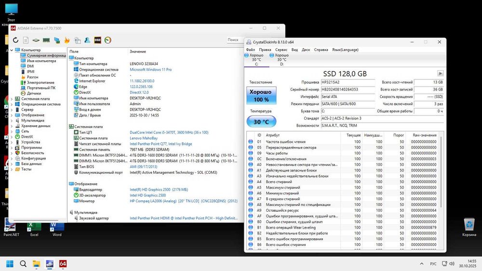This screenshot has height=271, width=482.
Task: Open the Сервис menu in CrystalDiskInfo
Action: (281, 50)
